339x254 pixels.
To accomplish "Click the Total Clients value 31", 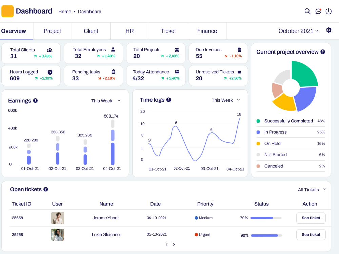I will point(14,56).
